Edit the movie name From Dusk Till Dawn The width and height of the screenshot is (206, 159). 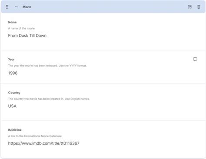(27, 36)
